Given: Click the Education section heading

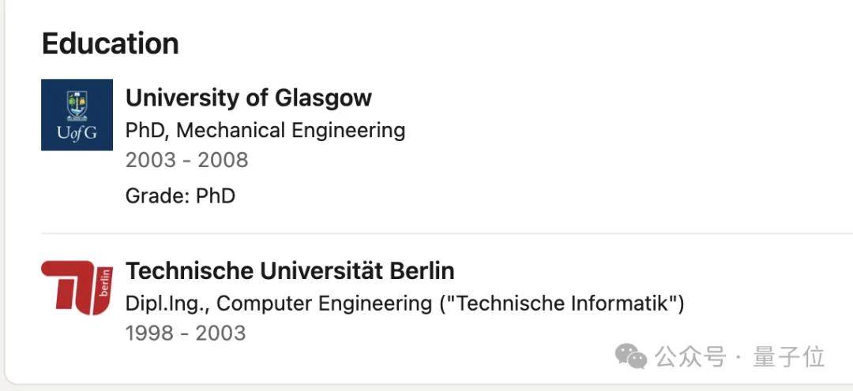Looking at the screenshot, I should click(x=110, y=43).
